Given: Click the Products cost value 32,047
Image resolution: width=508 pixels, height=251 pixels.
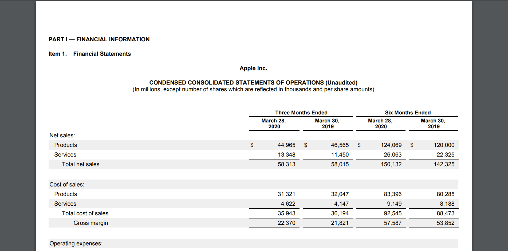Looking at the screenshot, I should click(340, 194).
